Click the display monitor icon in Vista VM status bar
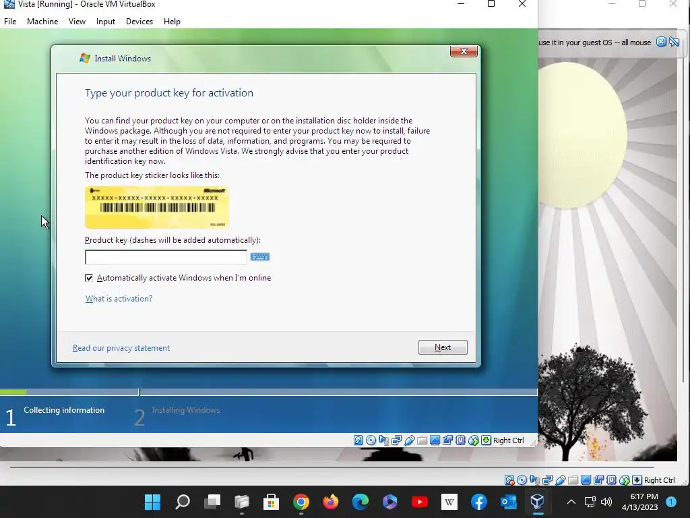 point(435,440)
